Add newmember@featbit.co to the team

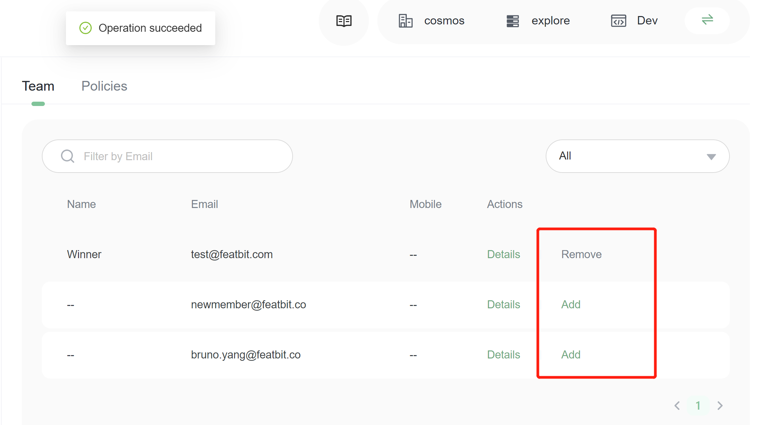570,305
